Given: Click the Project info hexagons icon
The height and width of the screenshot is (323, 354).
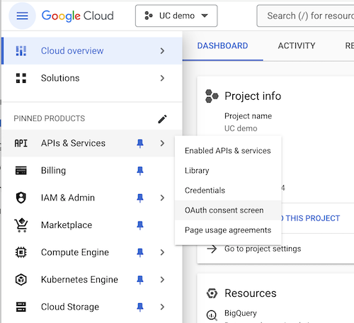Looking at the screenshot, I should coord(212,96).
